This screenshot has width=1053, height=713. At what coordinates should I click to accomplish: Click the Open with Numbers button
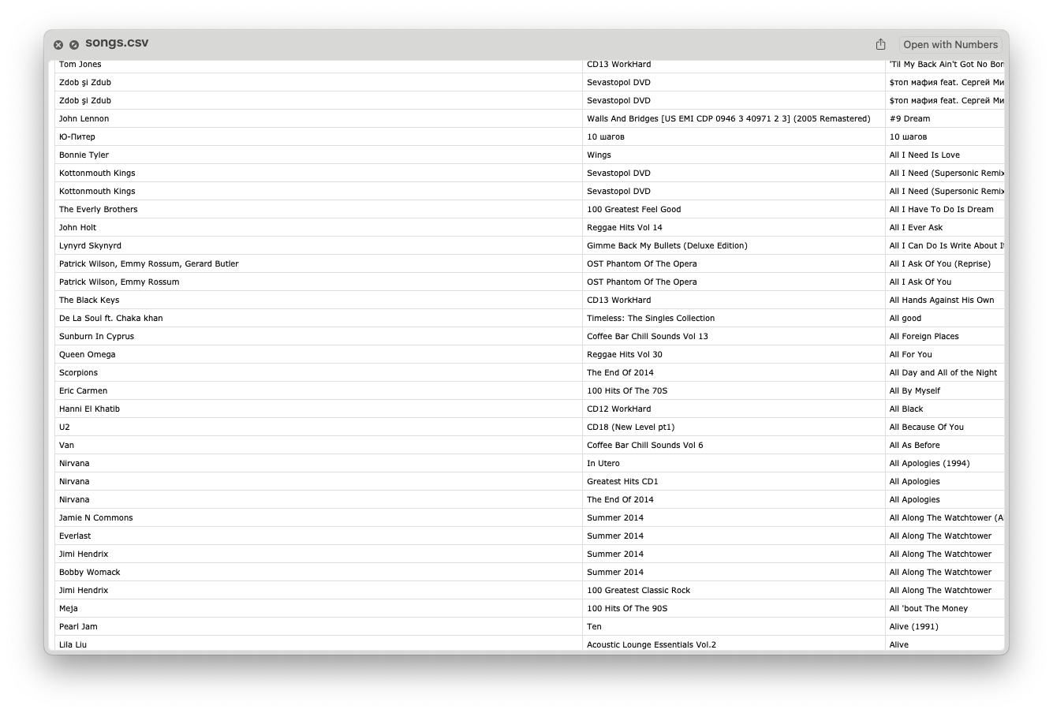[949, 44]
